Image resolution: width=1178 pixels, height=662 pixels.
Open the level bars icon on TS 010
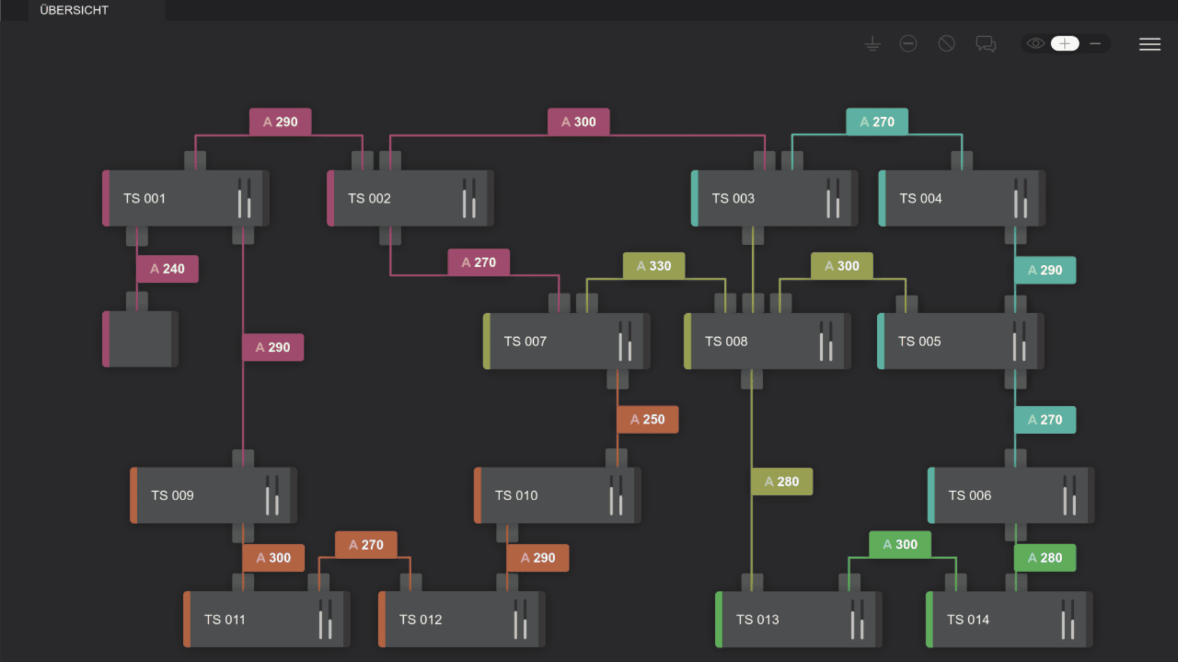pyautogui.click(x=616, y=495)
